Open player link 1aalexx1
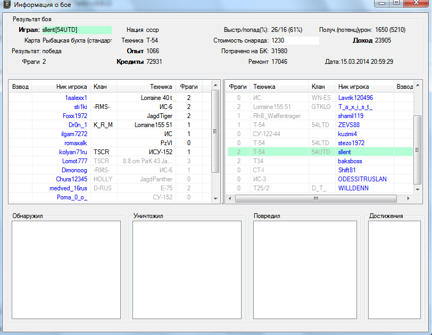The height and width of the screenshot is (335, 432). (x=76, y=98)
